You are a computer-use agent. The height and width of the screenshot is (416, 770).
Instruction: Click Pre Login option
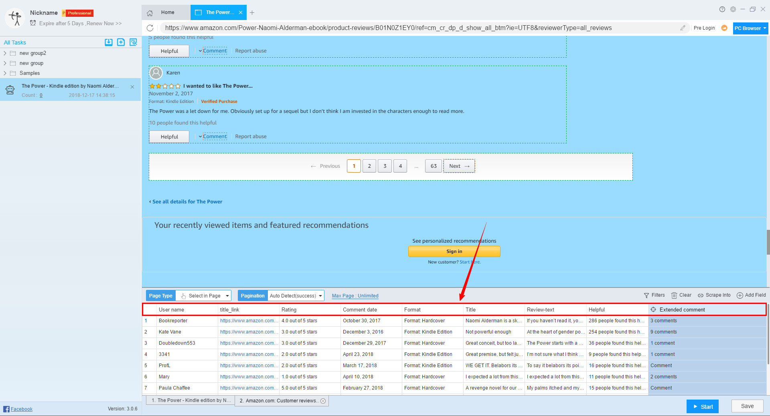click(x=704, y=28)
